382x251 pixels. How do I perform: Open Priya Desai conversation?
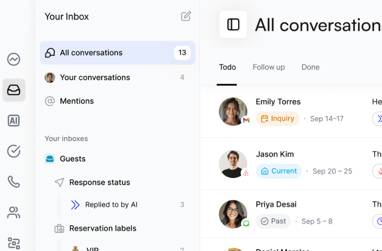click(x=291, y=214)
